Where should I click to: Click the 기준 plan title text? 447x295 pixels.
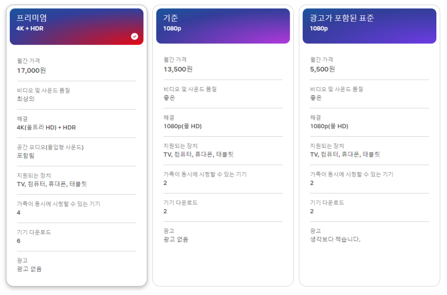pos(170,18)
